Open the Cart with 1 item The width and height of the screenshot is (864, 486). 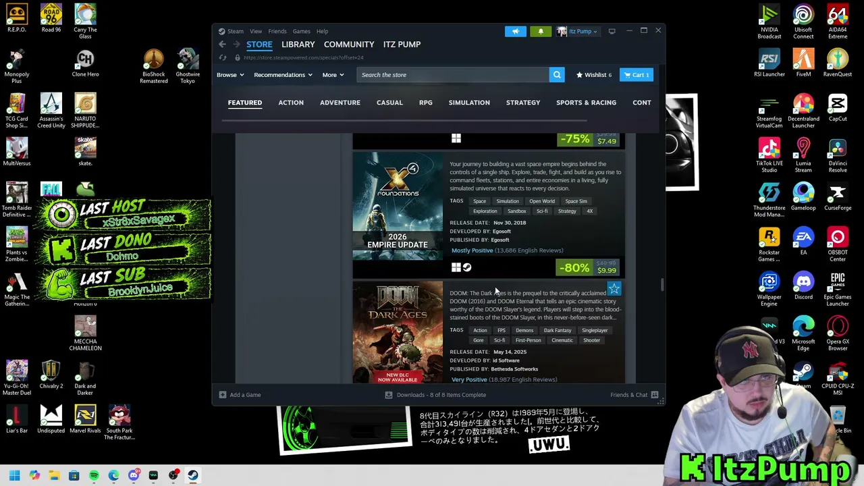tap(637, 75)
